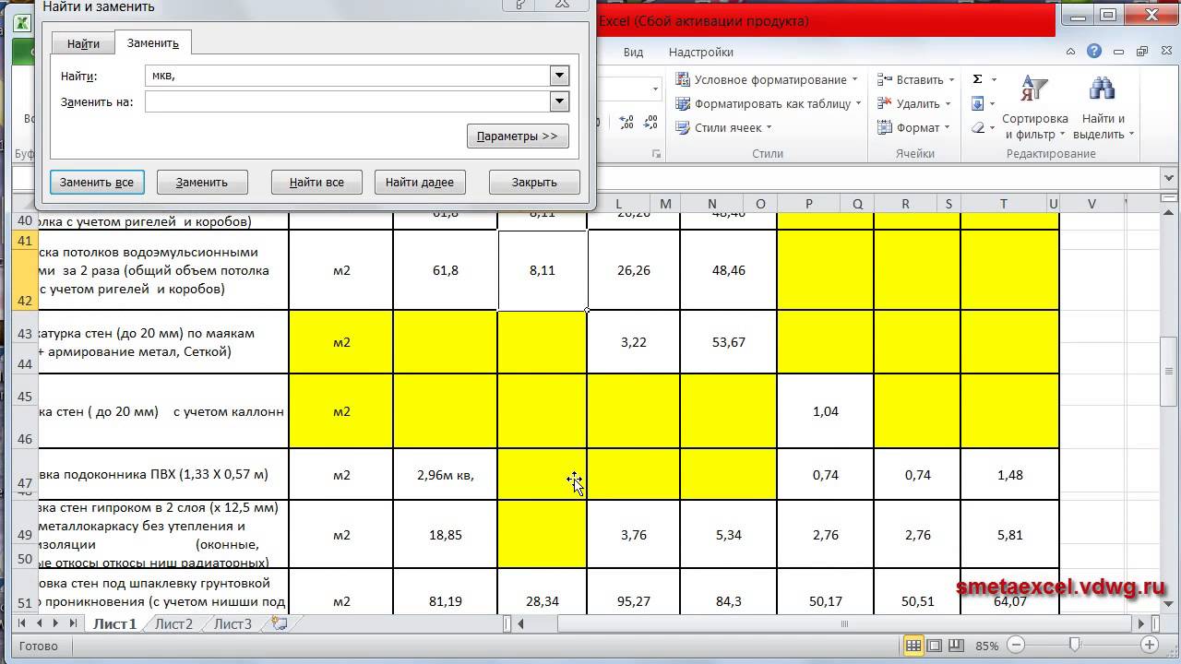The image size is (1181, 664).
Task: Expand the Найти field dropdown
Action: (558, 76)
